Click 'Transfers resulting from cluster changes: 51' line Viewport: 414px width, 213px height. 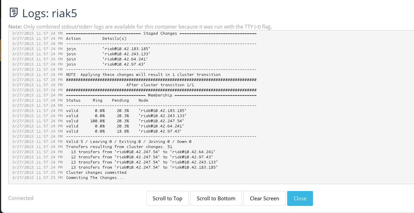tap(119, 147)
